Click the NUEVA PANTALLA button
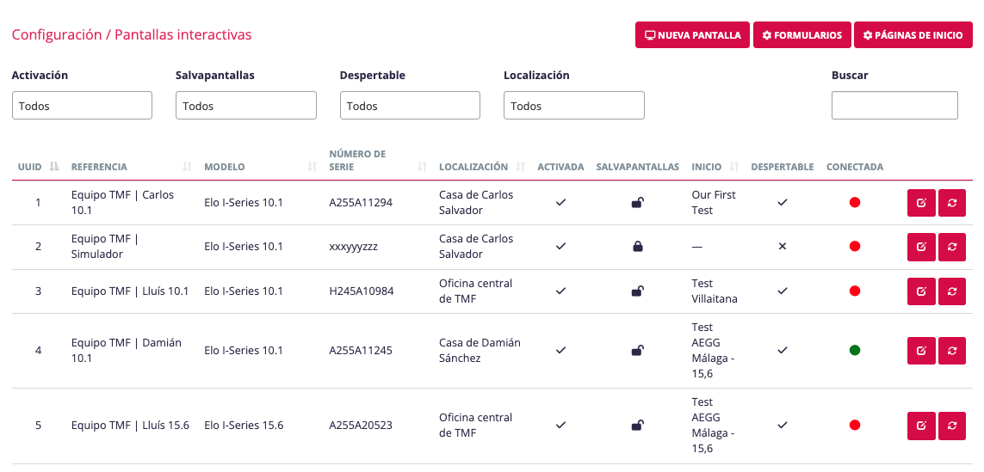The height and width of the screenshot is (472, 984). 693,35
